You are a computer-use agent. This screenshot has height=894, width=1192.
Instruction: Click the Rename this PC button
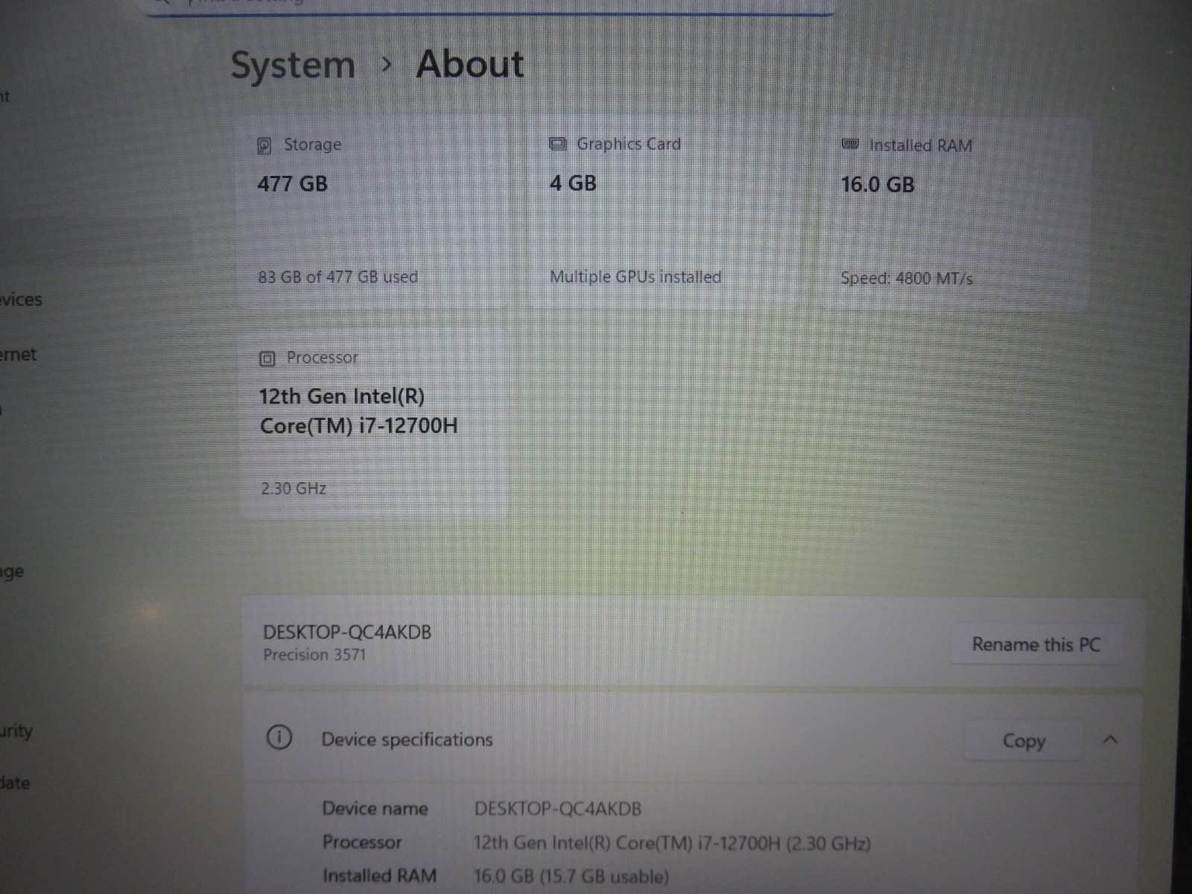[x=1036, y=644]
